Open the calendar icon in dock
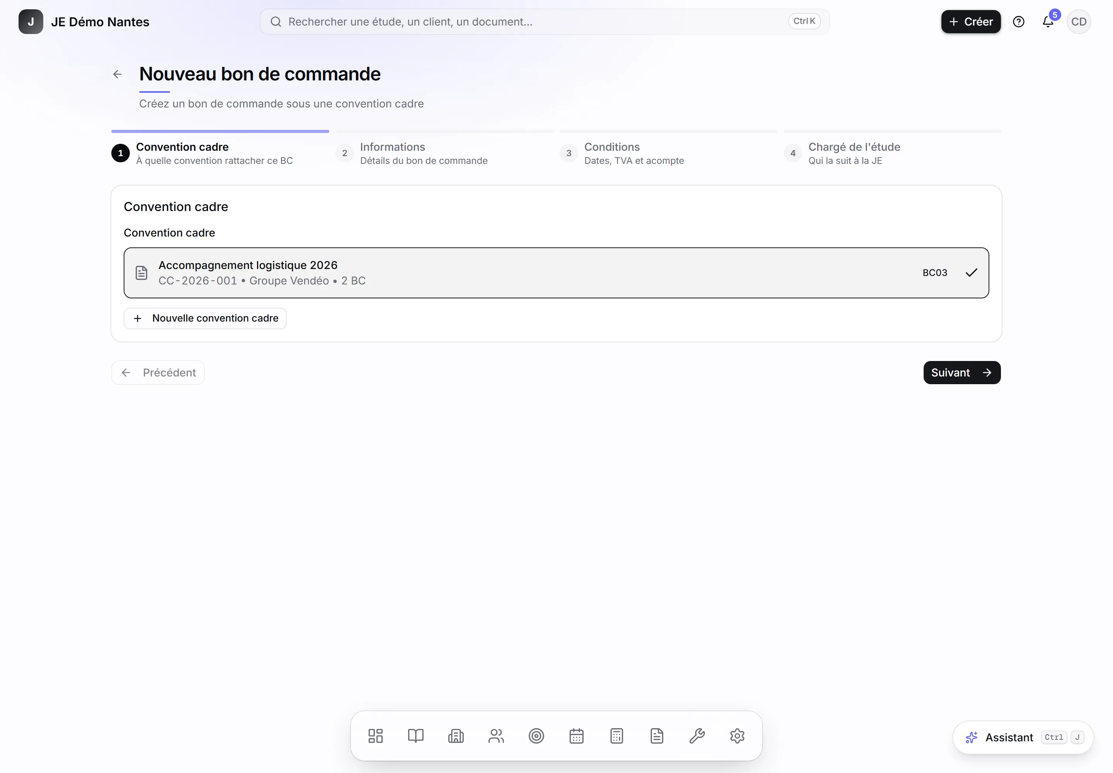 pos(576,736)
